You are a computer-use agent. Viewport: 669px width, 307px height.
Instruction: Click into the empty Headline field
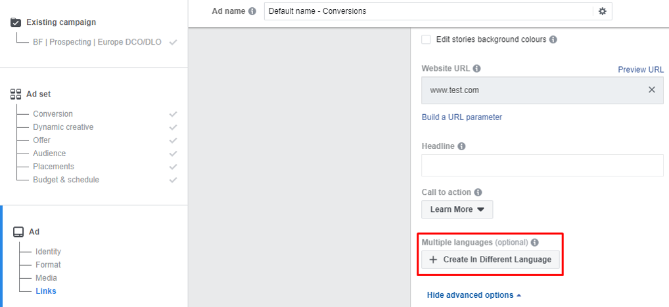542,165
